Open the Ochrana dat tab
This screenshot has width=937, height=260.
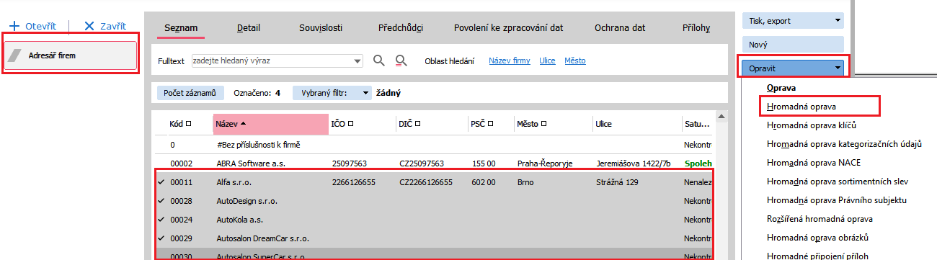(620, 28)
